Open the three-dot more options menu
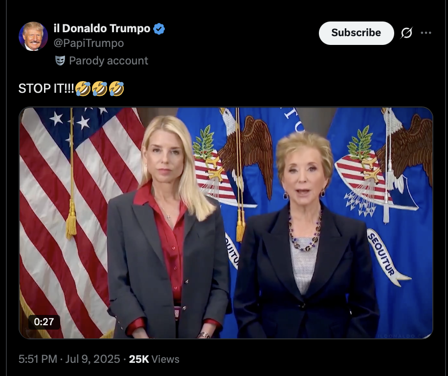 point(426,33)
